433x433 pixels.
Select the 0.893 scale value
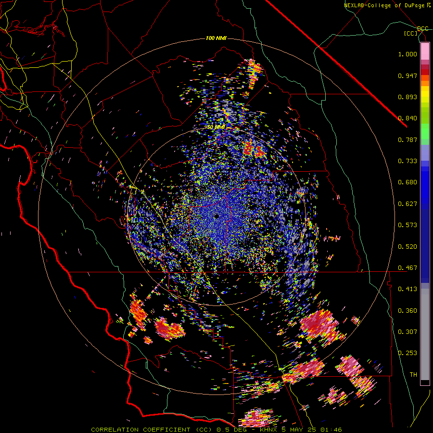point(408,97)
